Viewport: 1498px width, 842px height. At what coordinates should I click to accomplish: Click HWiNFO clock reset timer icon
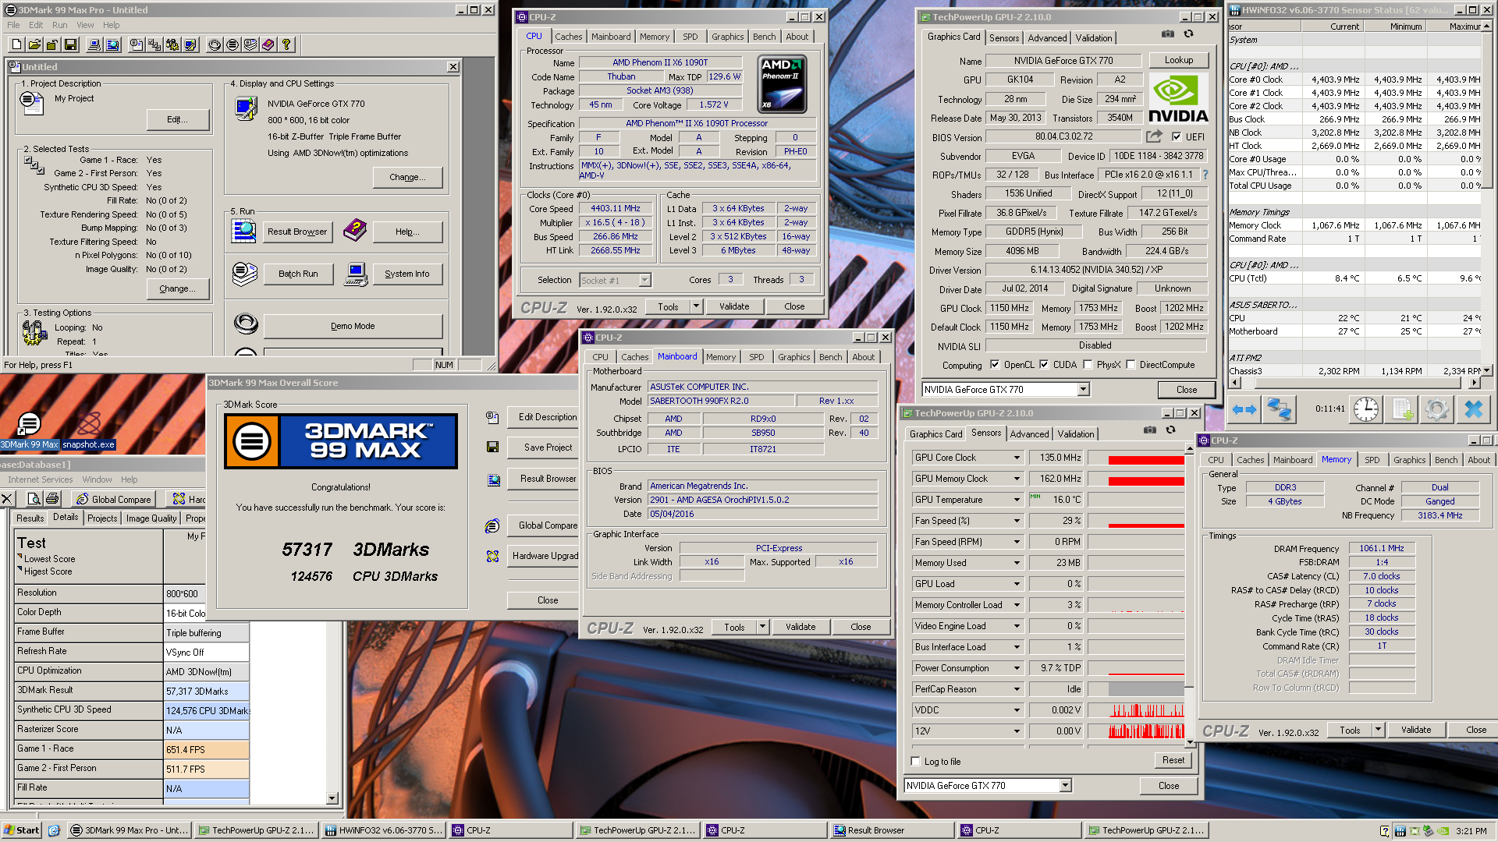pos(1365,409)
